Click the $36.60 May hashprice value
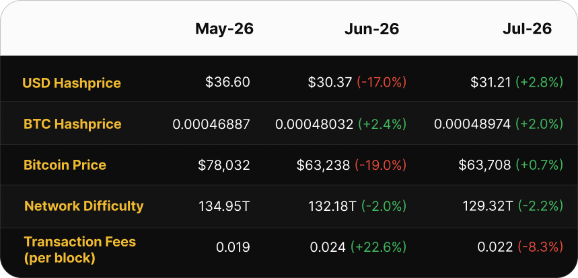Image resolution: width=578 pixels, height=278 pixels. pos(227,82)
